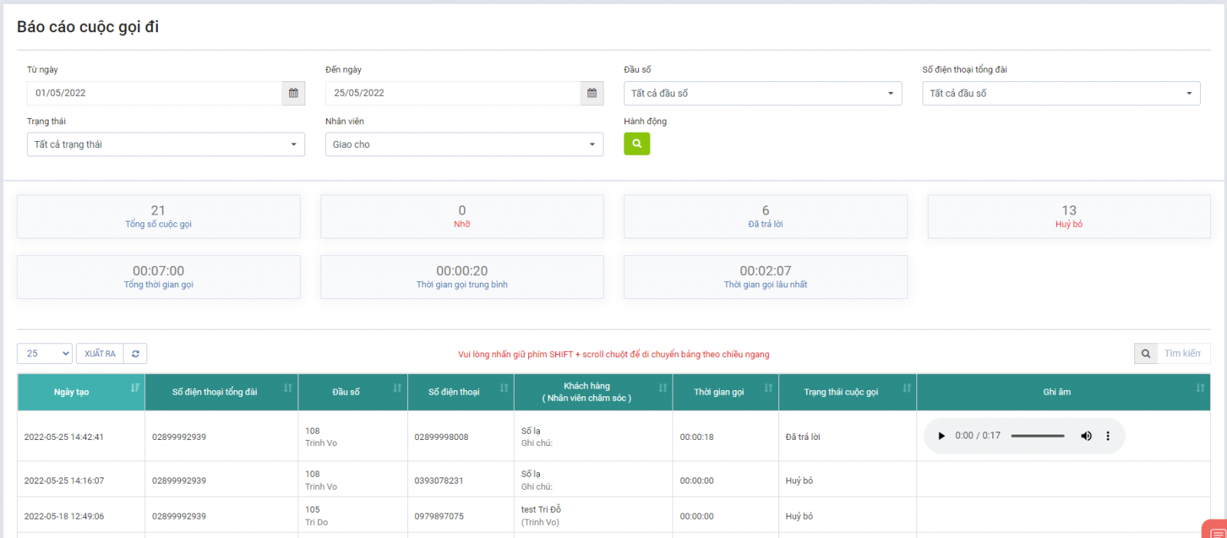Expand the Trạng thái dropdown
The width and height of the screenshot is (1227, 538).
pyautogui.click(x=166, y=145)
